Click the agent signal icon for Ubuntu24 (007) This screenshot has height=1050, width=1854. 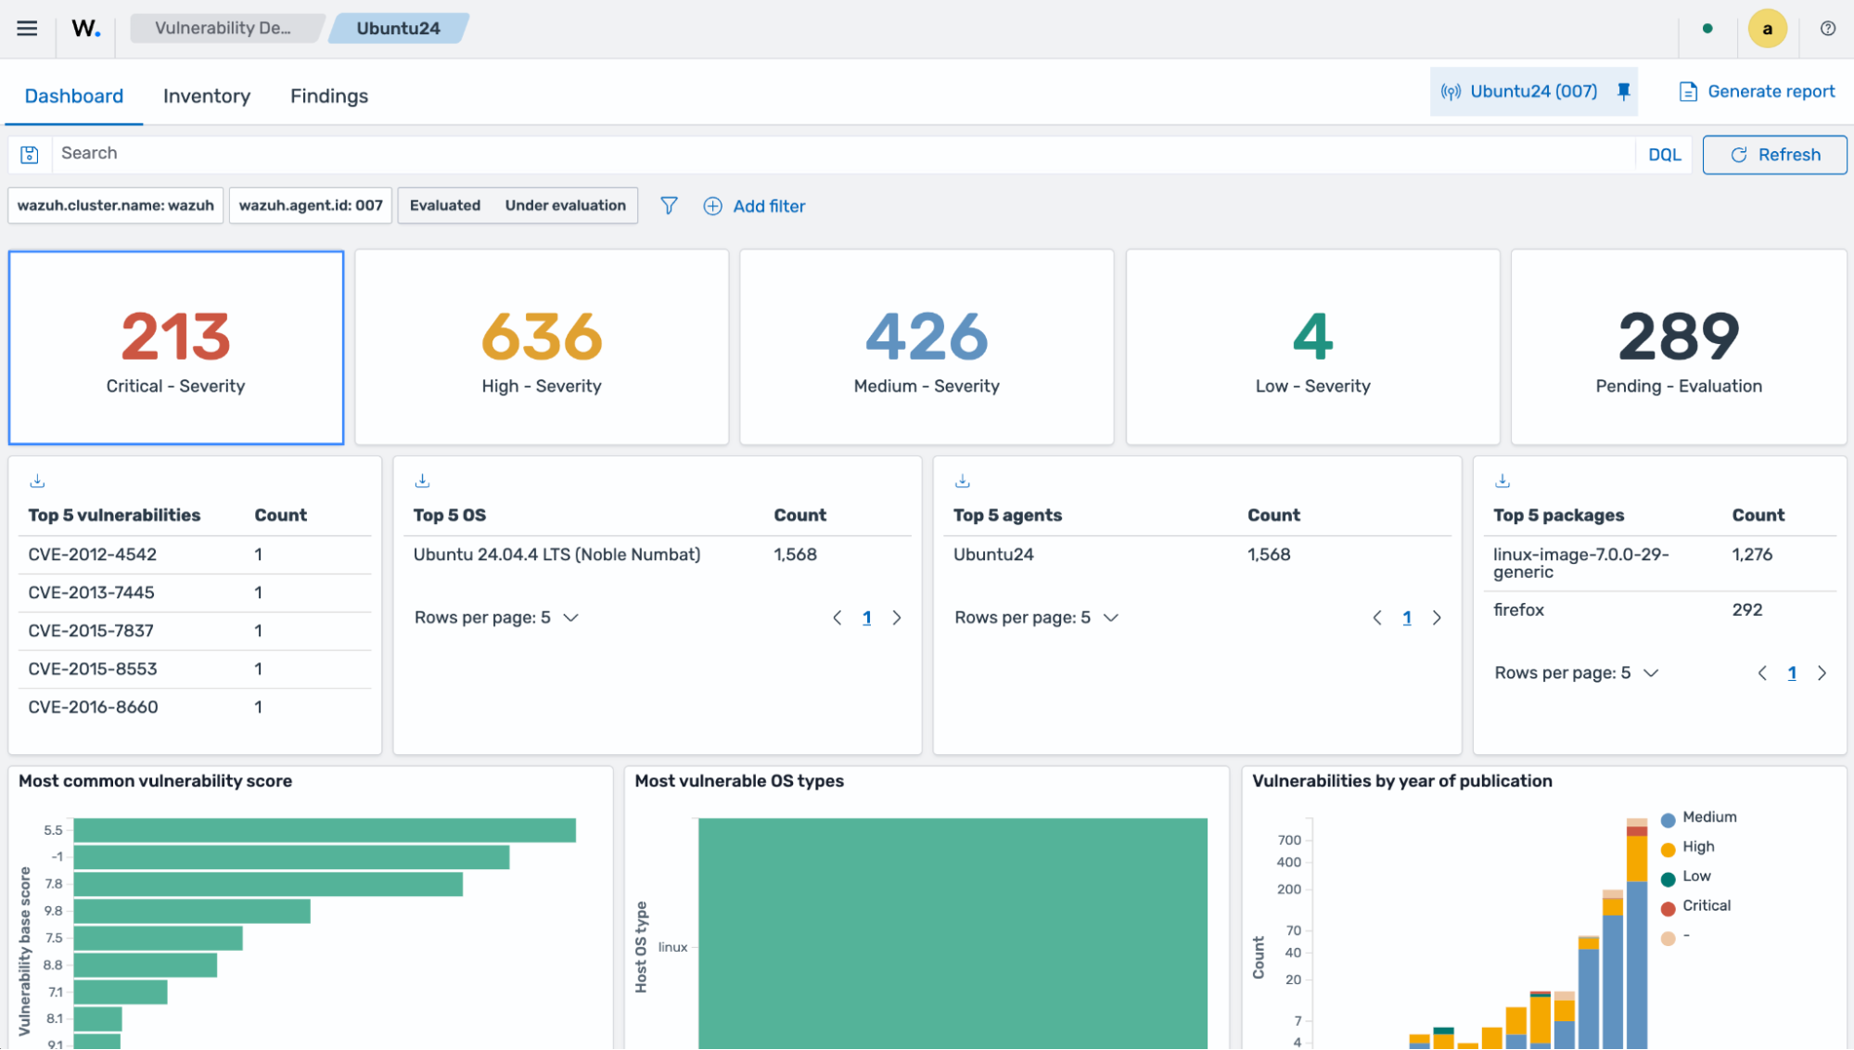click(x=1451, y=92)
